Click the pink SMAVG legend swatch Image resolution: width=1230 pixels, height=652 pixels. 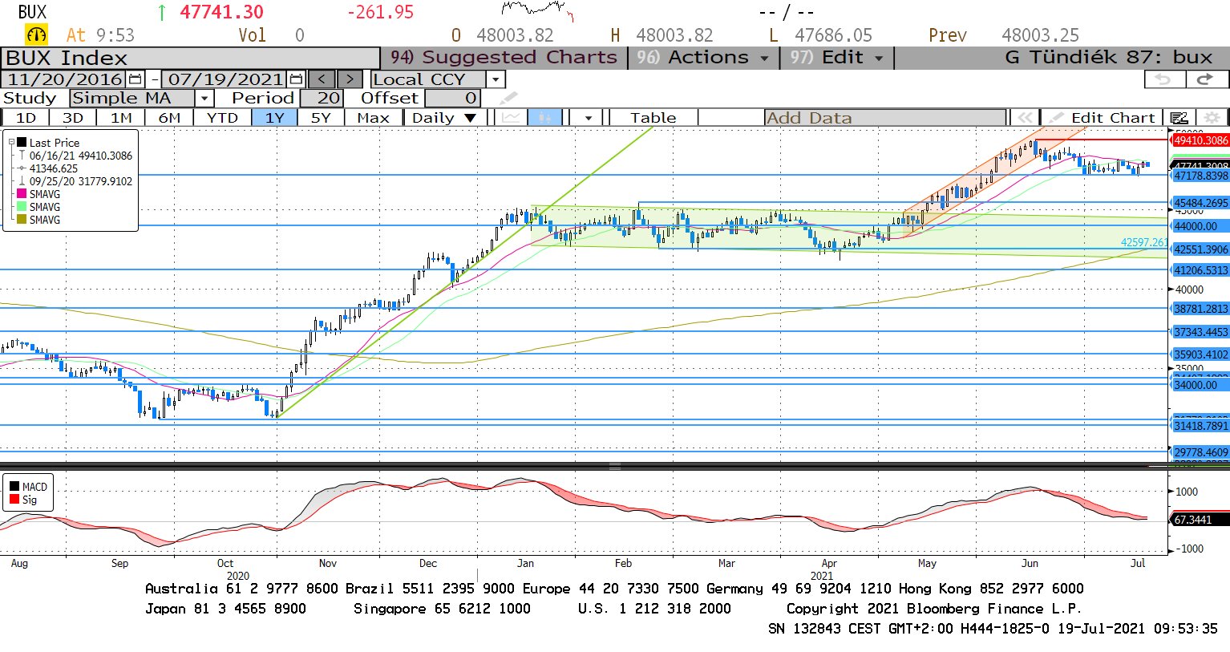[22, 194]
